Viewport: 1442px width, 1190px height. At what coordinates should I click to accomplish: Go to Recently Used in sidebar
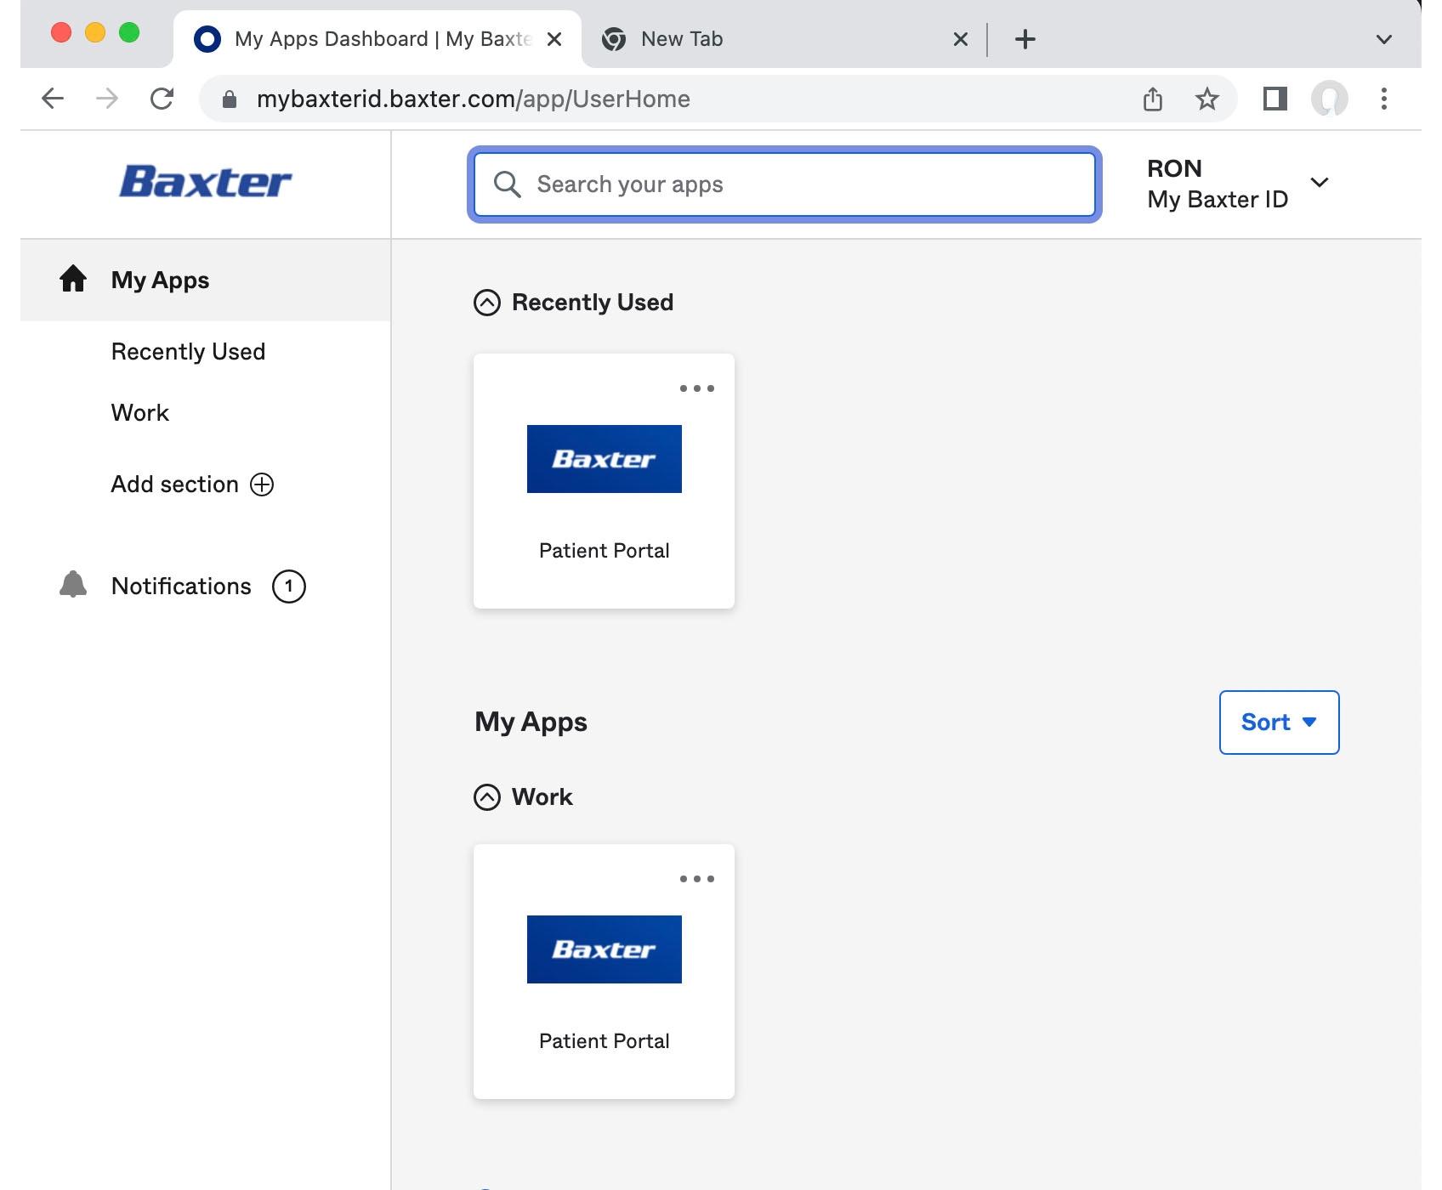coord(188,352)
